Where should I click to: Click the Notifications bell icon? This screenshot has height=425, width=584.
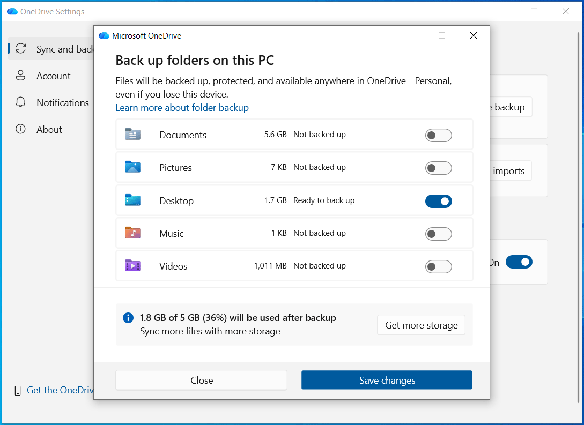click(20, 102)
